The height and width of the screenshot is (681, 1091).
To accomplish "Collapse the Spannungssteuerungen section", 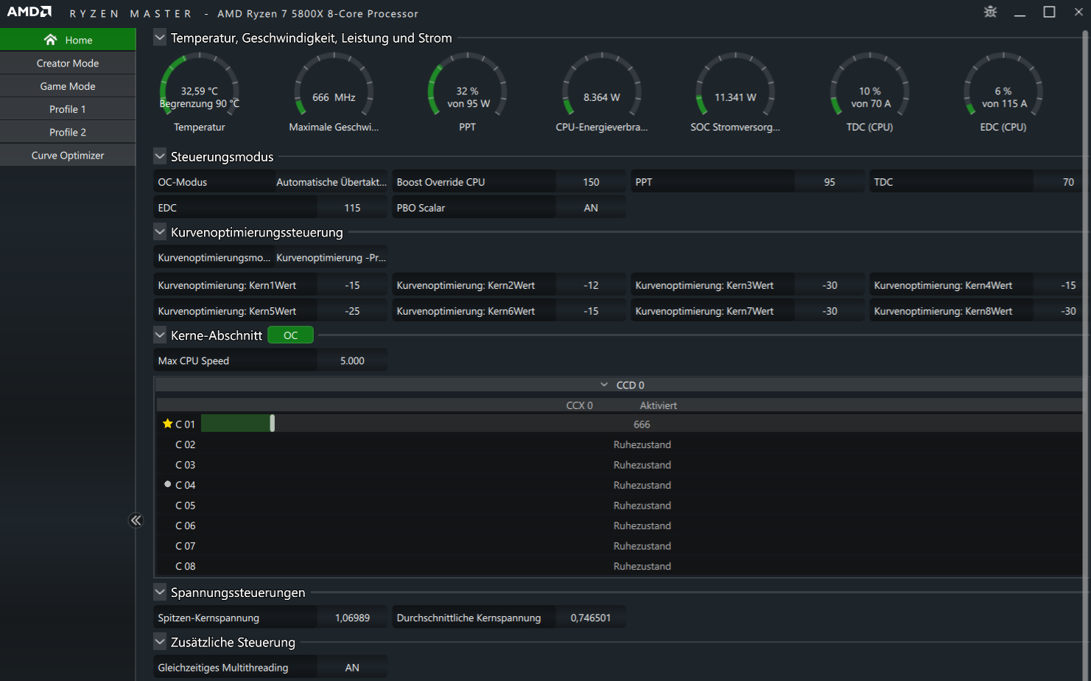I will pyautogui.click(x=160, y=592).
